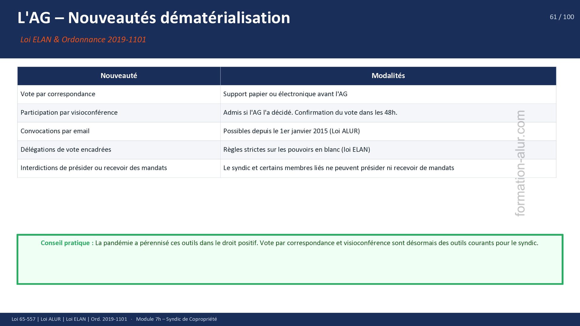Click footer "Module 7h – Syndic de Copropriété"

pyautogui.click(x=176, y=319)
